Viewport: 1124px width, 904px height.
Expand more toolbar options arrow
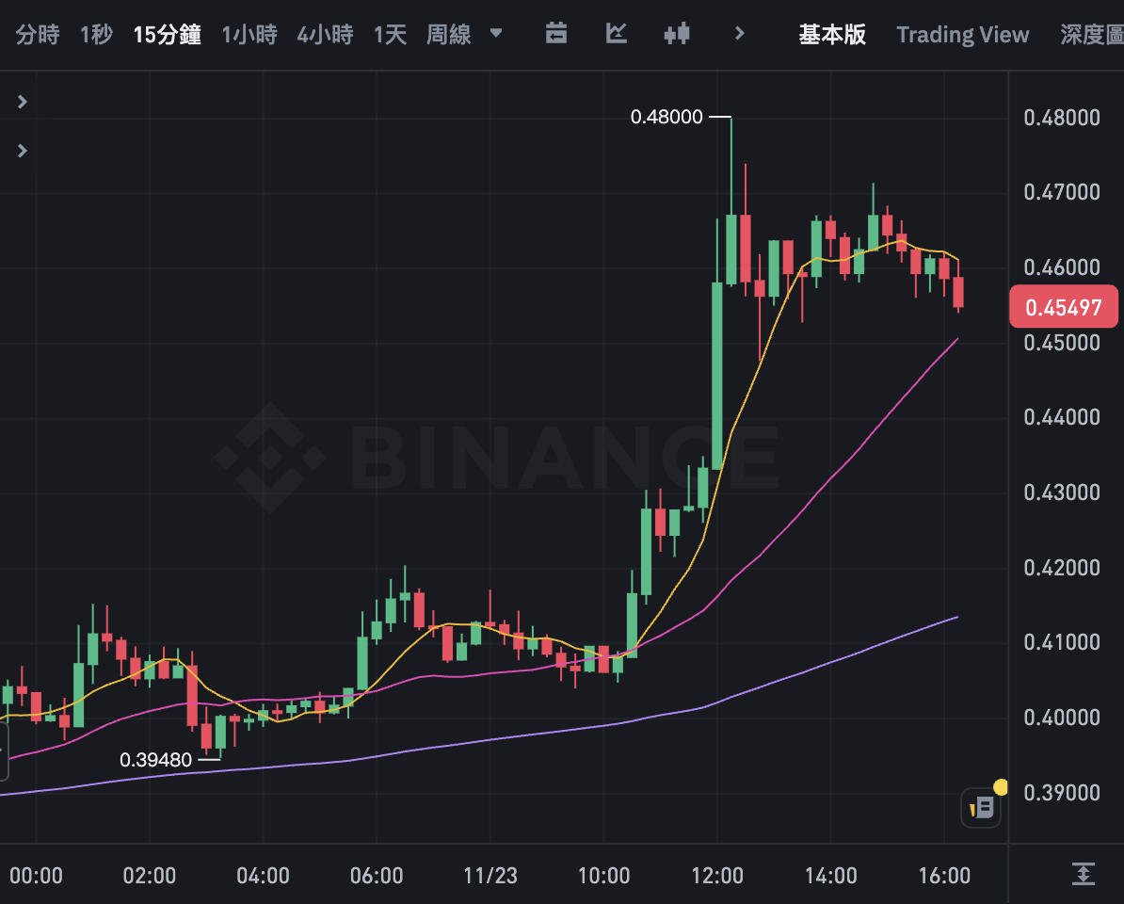pyautogui.click(x=739, y=35)
